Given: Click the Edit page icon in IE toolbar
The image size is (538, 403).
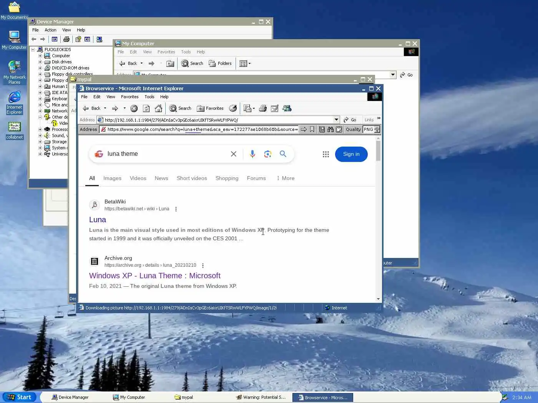Looking at the screenshot, I should click(x=274, y=109).
